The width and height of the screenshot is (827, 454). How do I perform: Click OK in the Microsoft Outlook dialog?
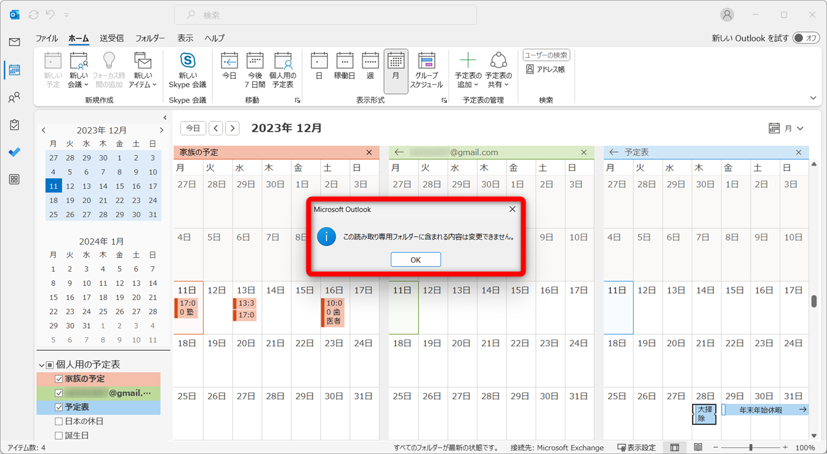point(415,260)
